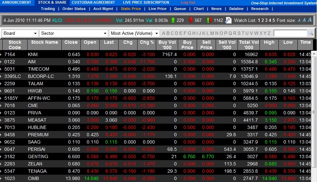Viewport: 317px width, 182px height.
Task: Expand the AIM row plus sign
Action: coord(1,62)
